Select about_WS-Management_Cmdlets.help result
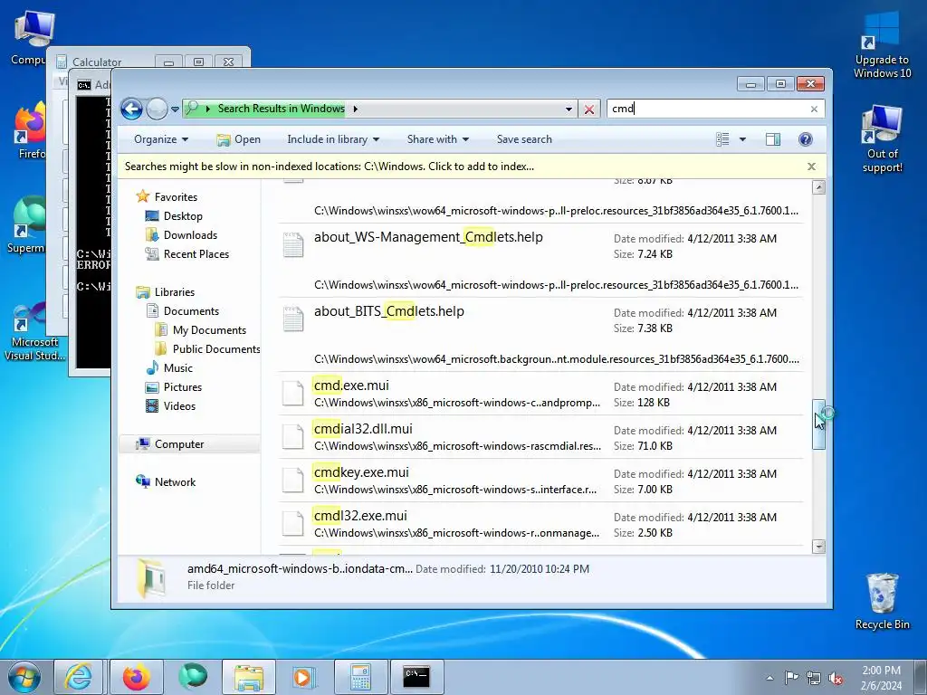This screenshot has width=927, height=695. [540, 261]
